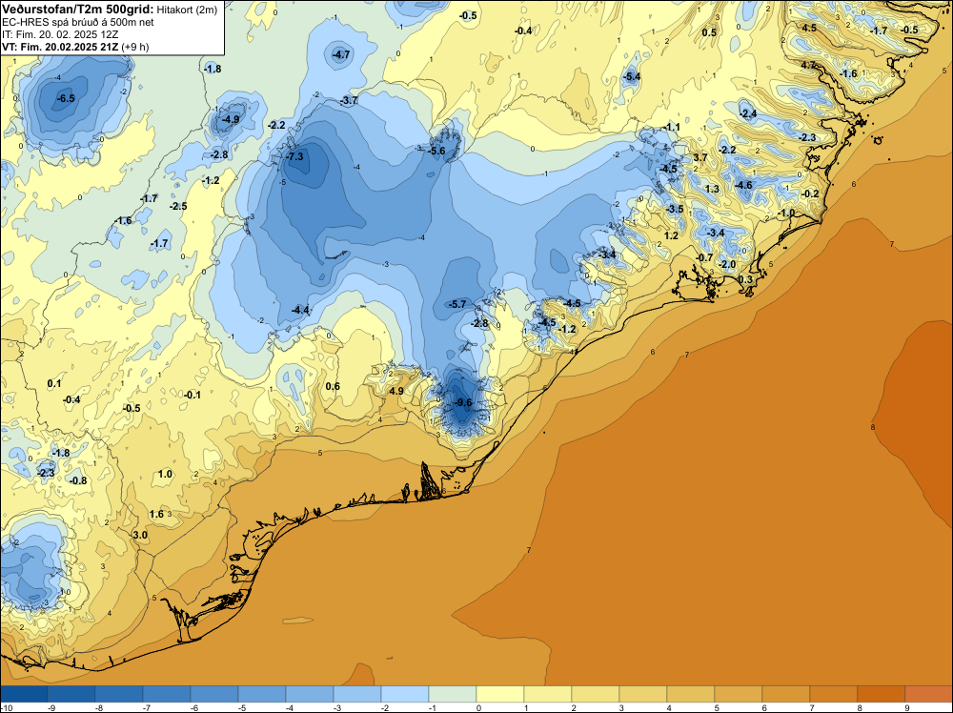
Task: Click the -5.7 temperature label
Action: click(457, 304)
